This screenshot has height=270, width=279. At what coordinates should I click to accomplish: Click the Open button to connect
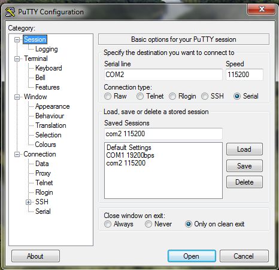click(x=192, y=256)
